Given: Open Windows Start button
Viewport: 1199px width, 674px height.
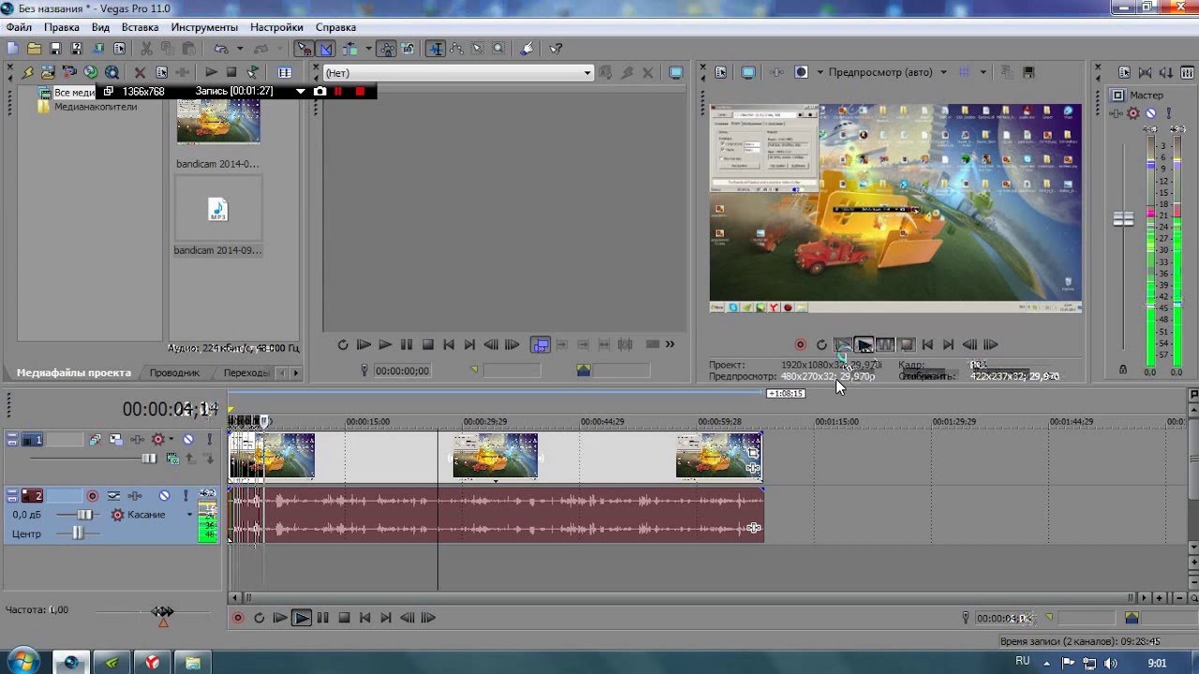Looking at the screenshot, I should tap(21, 662).
